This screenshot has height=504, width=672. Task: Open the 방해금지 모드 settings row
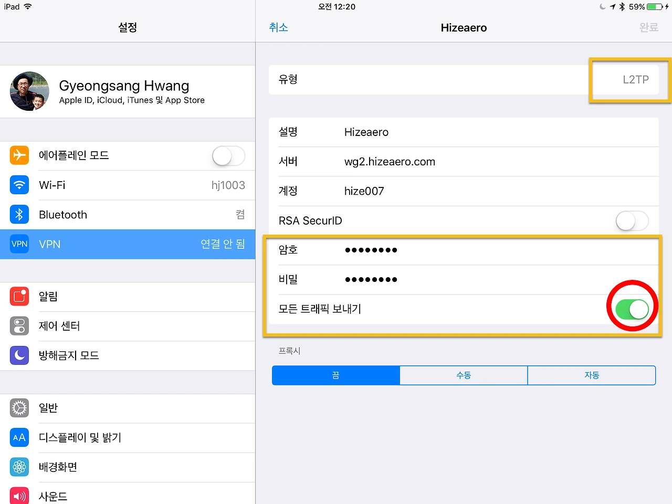(x=128, y=355)
